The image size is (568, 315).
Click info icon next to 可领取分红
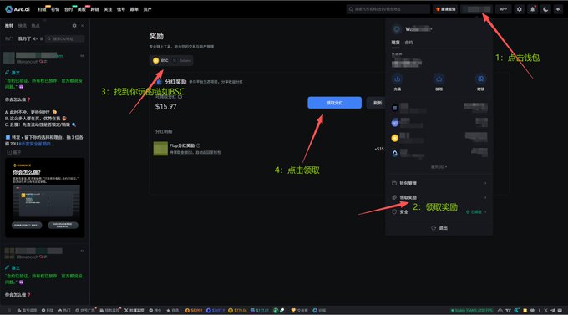180,97
